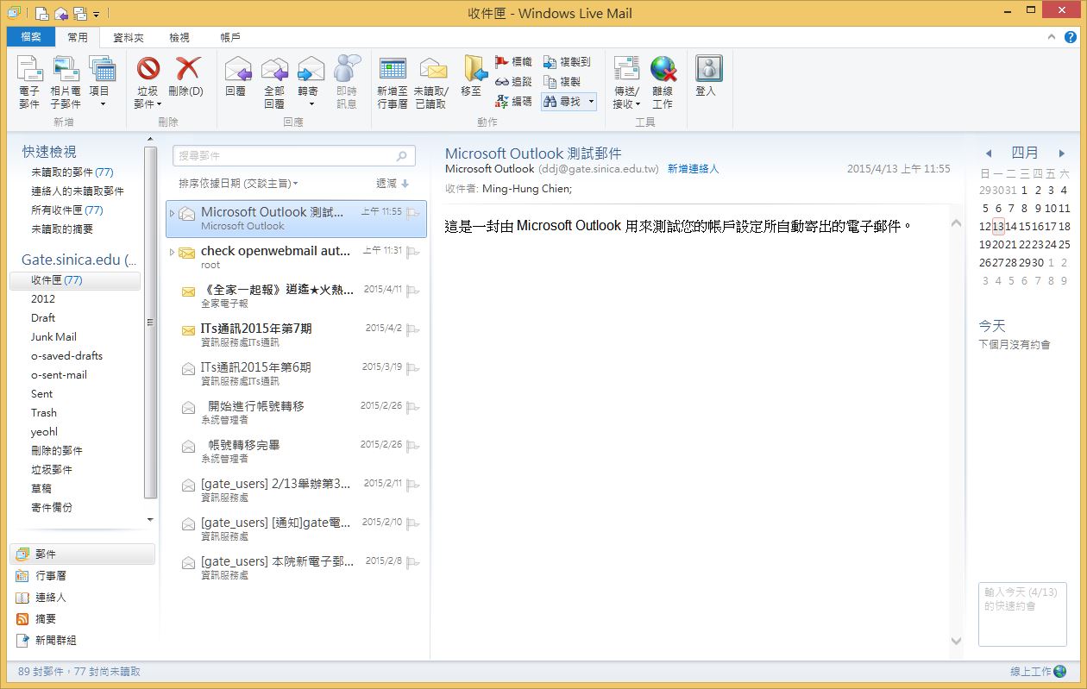The height and width of the screenshot is (689, 1087).
Task: Toggle unread/read status of message
Action: tap(431, 82)
